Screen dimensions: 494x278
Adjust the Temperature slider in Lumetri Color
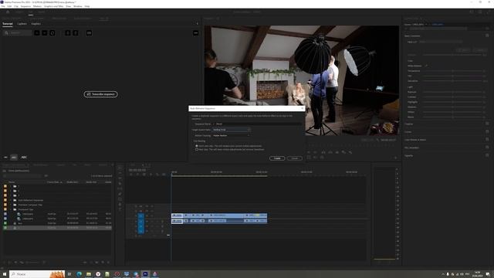(452, 71)
